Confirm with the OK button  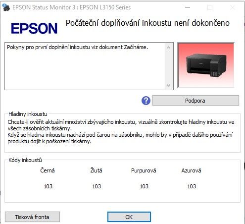129,217
